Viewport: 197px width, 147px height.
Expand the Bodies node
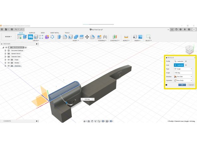coord(5,63)
